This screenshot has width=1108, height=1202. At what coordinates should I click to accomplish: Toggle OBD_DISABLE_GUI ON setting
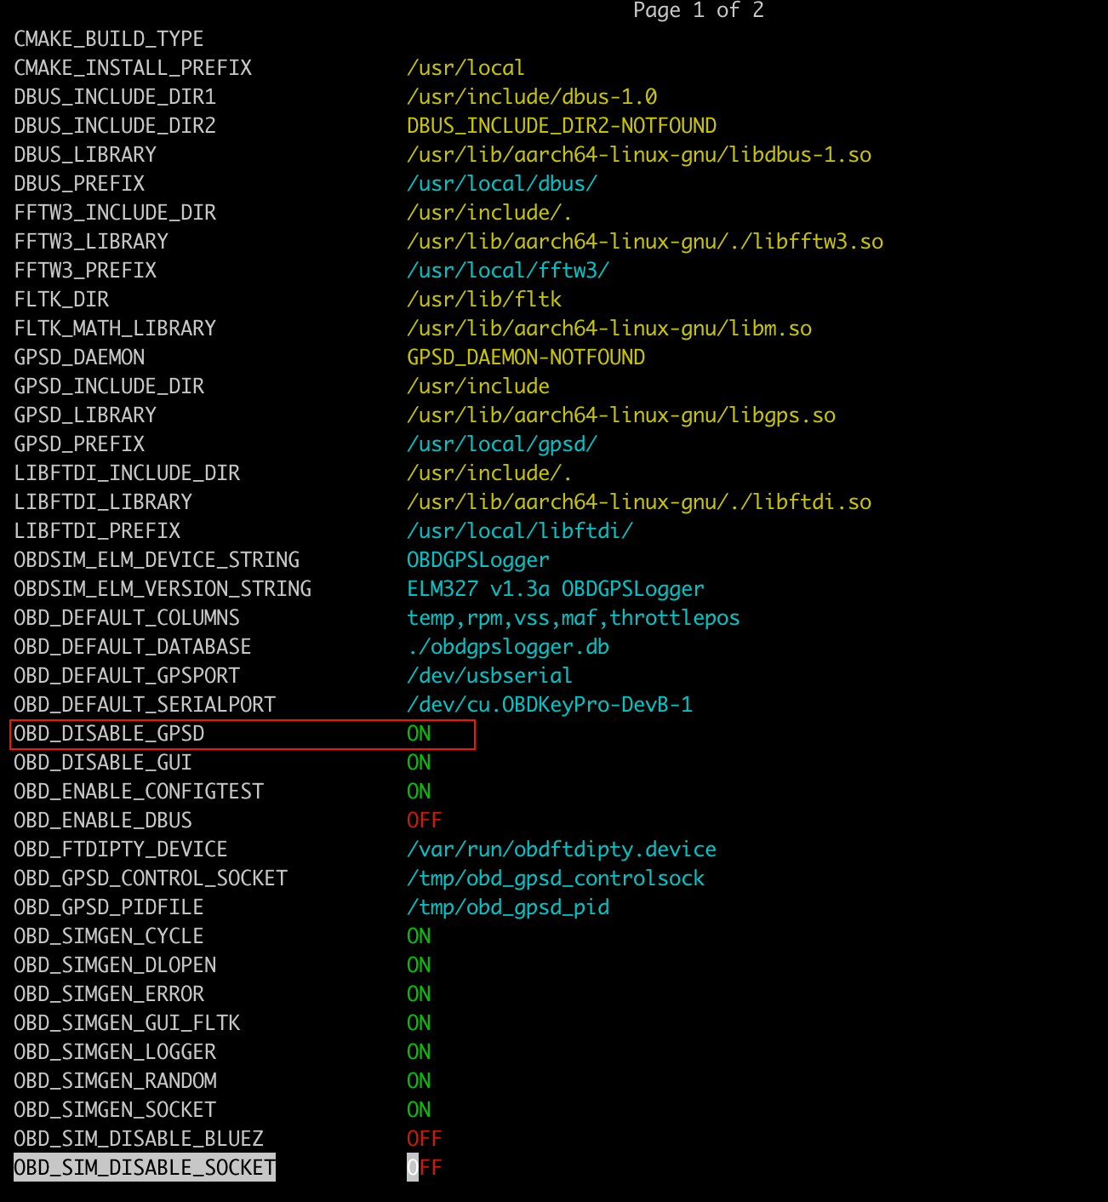(419, 763)
